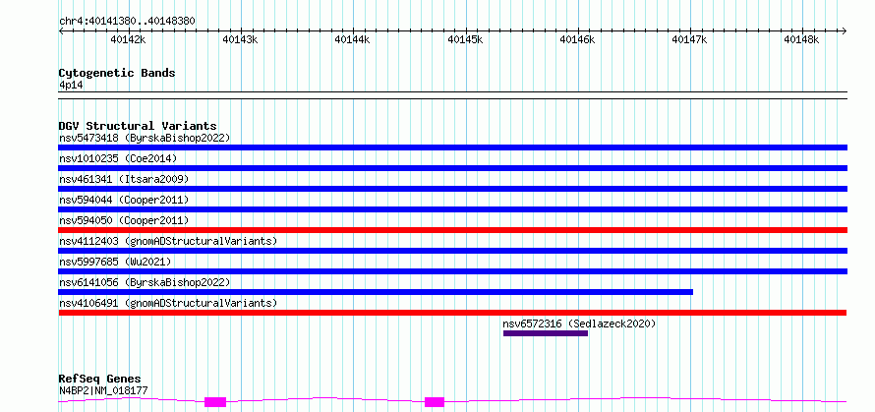
Task: Select the blue bar under nsv5997685
Action: (x=452, y=271)
